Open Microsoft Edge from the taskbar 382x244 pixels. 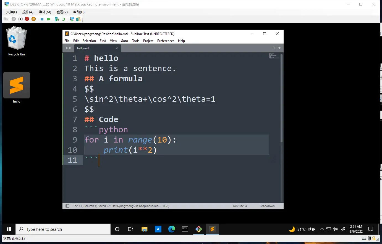coord(172,229)
